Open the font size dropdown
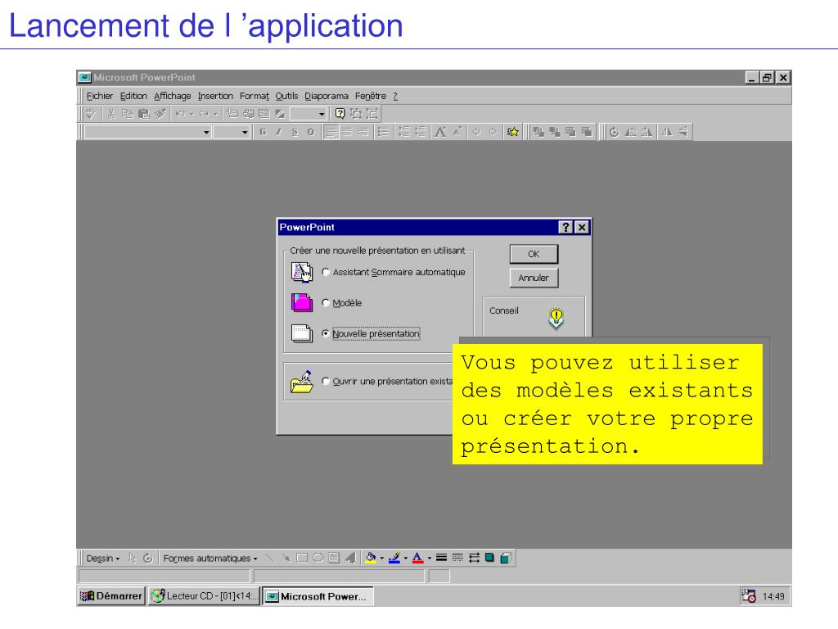 pyautogui.click(x=245, y=132)
